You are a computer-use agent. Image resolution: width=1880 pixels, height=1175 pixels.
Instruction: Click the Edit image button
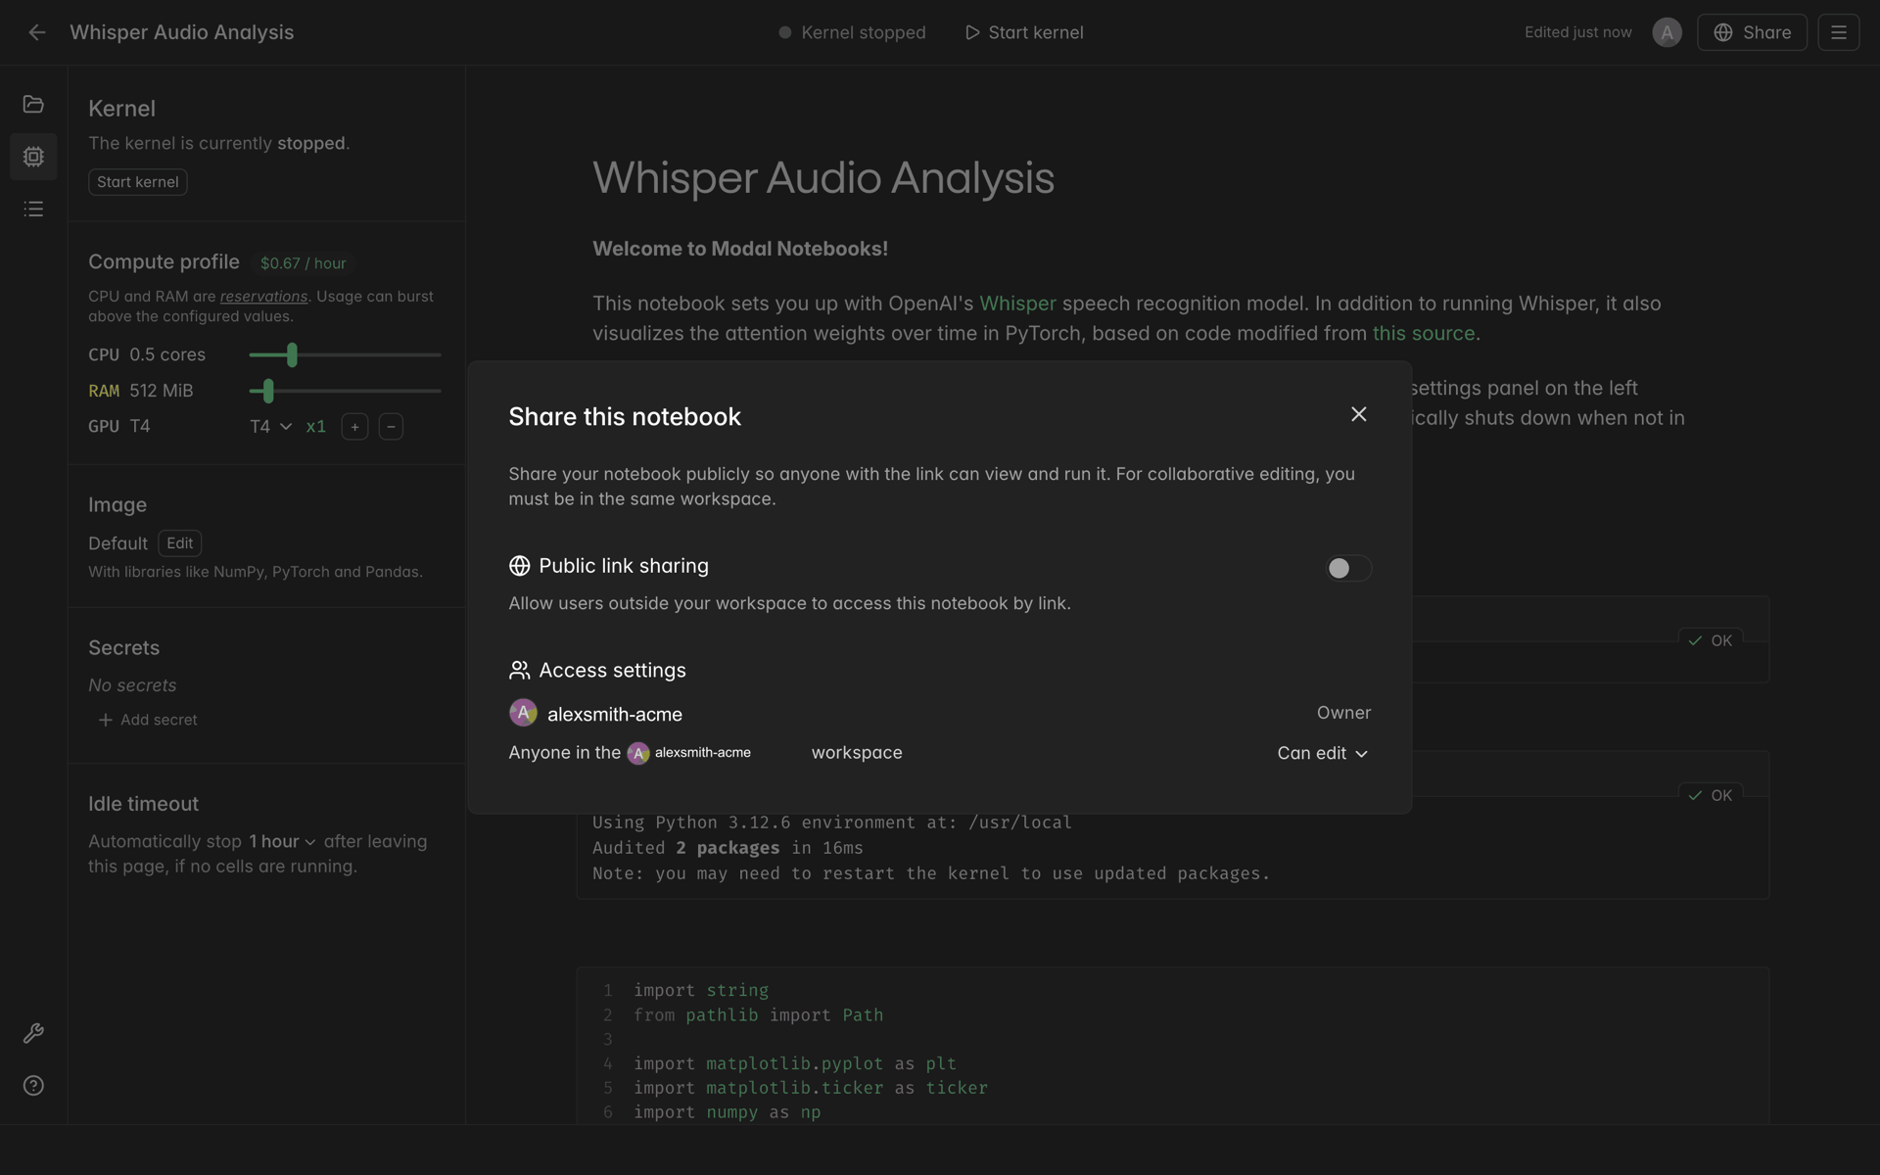(180, 543)
